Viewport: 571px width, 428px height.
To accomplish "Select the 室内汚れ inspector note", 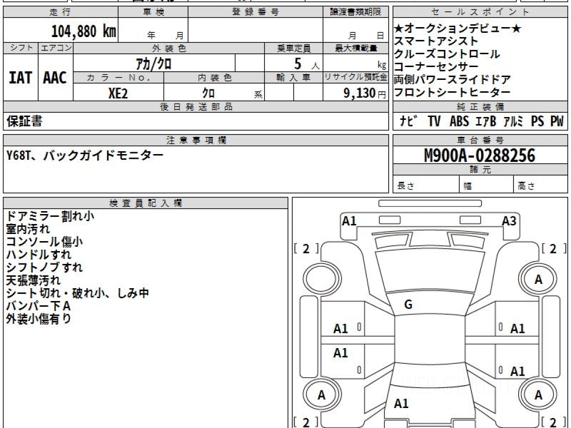I will (28, 229).
